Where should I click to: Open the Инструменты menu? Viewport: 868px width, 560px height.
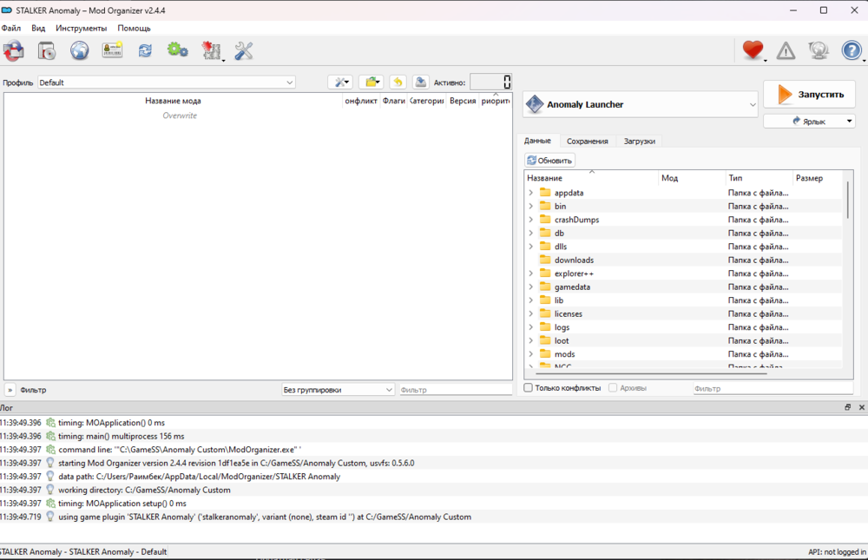tap(81, 28)
